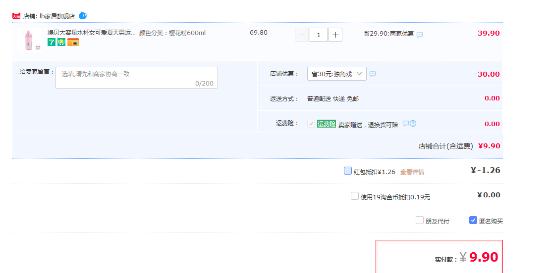549x273 pixels.
Task: Click the unit price 69.80
Action: [x=259, y=33]
